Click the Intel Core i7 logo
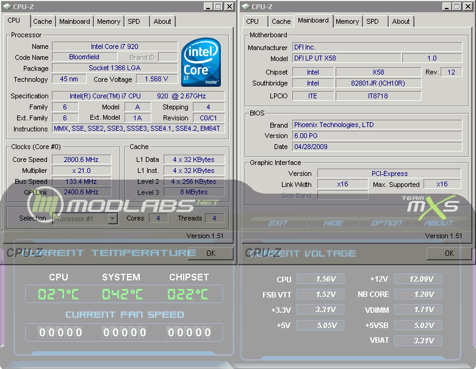This screenshot has width=476, height=369. (x=201, y=62)
